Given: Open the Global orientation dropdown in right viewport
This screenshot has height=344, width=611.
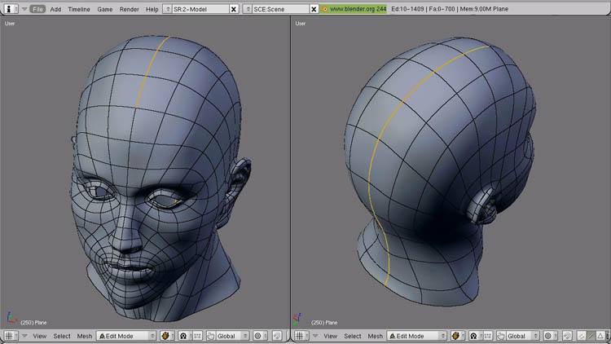Looking at the screenshot, I should [521, 336].
